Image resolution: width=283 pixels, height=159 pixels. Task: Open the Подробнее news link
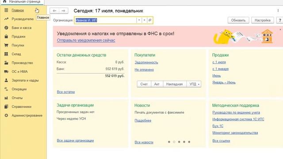tap(143, 121)
